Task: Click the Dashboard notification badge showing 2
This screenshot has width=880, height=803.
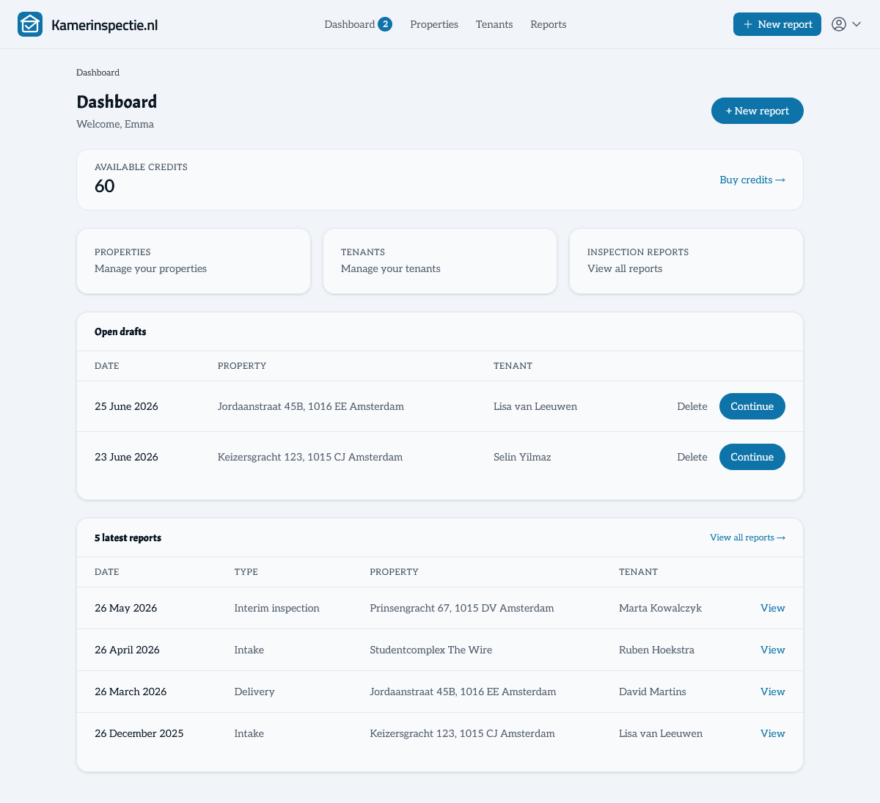Action: [385, 24]
